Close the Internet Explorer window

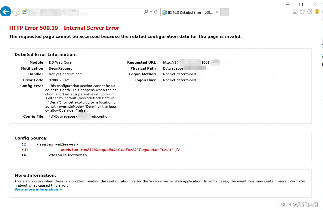(x=315, y=4)
